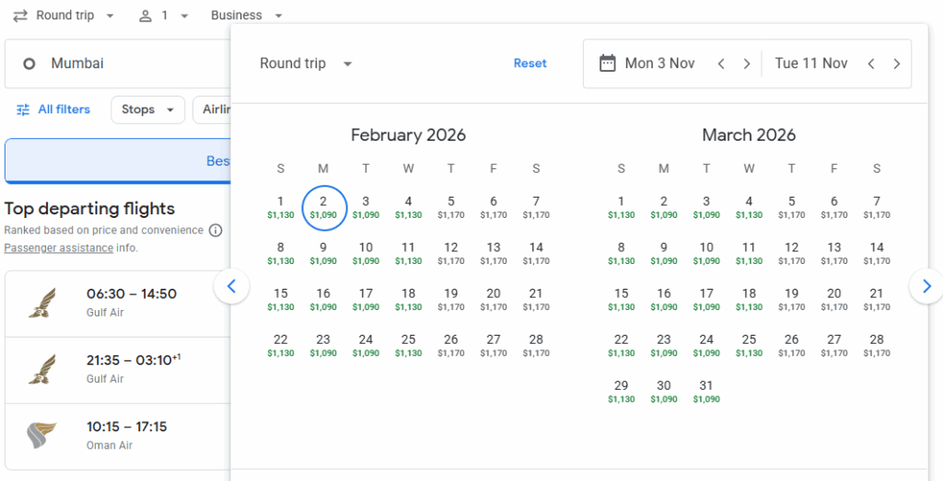Open the Passenger assistance link

[58, 248]
